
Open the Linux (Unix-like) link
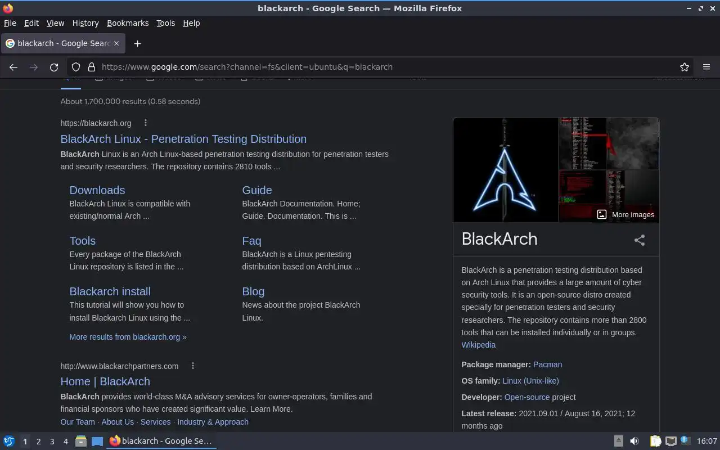pyautogui.click(x=530, y=381)
